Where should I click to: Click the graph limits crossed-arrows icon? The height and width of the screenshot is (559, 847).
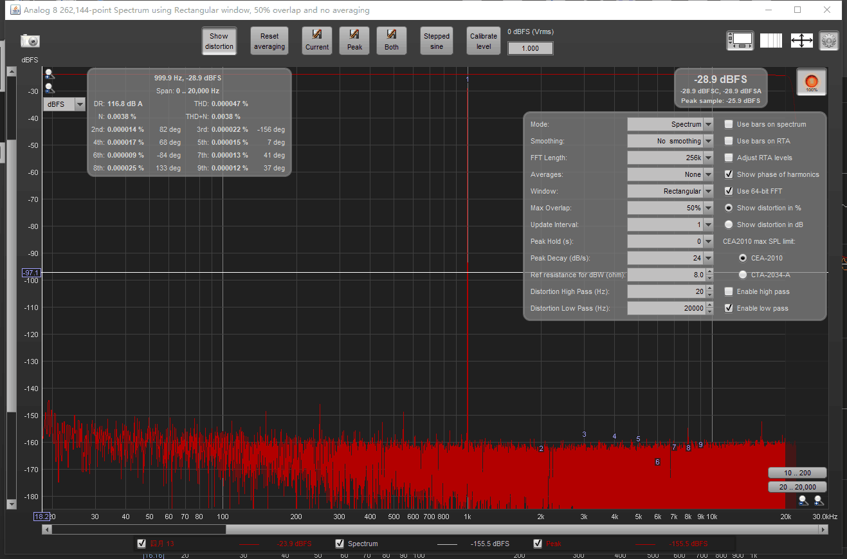click(x=802, y=41)
